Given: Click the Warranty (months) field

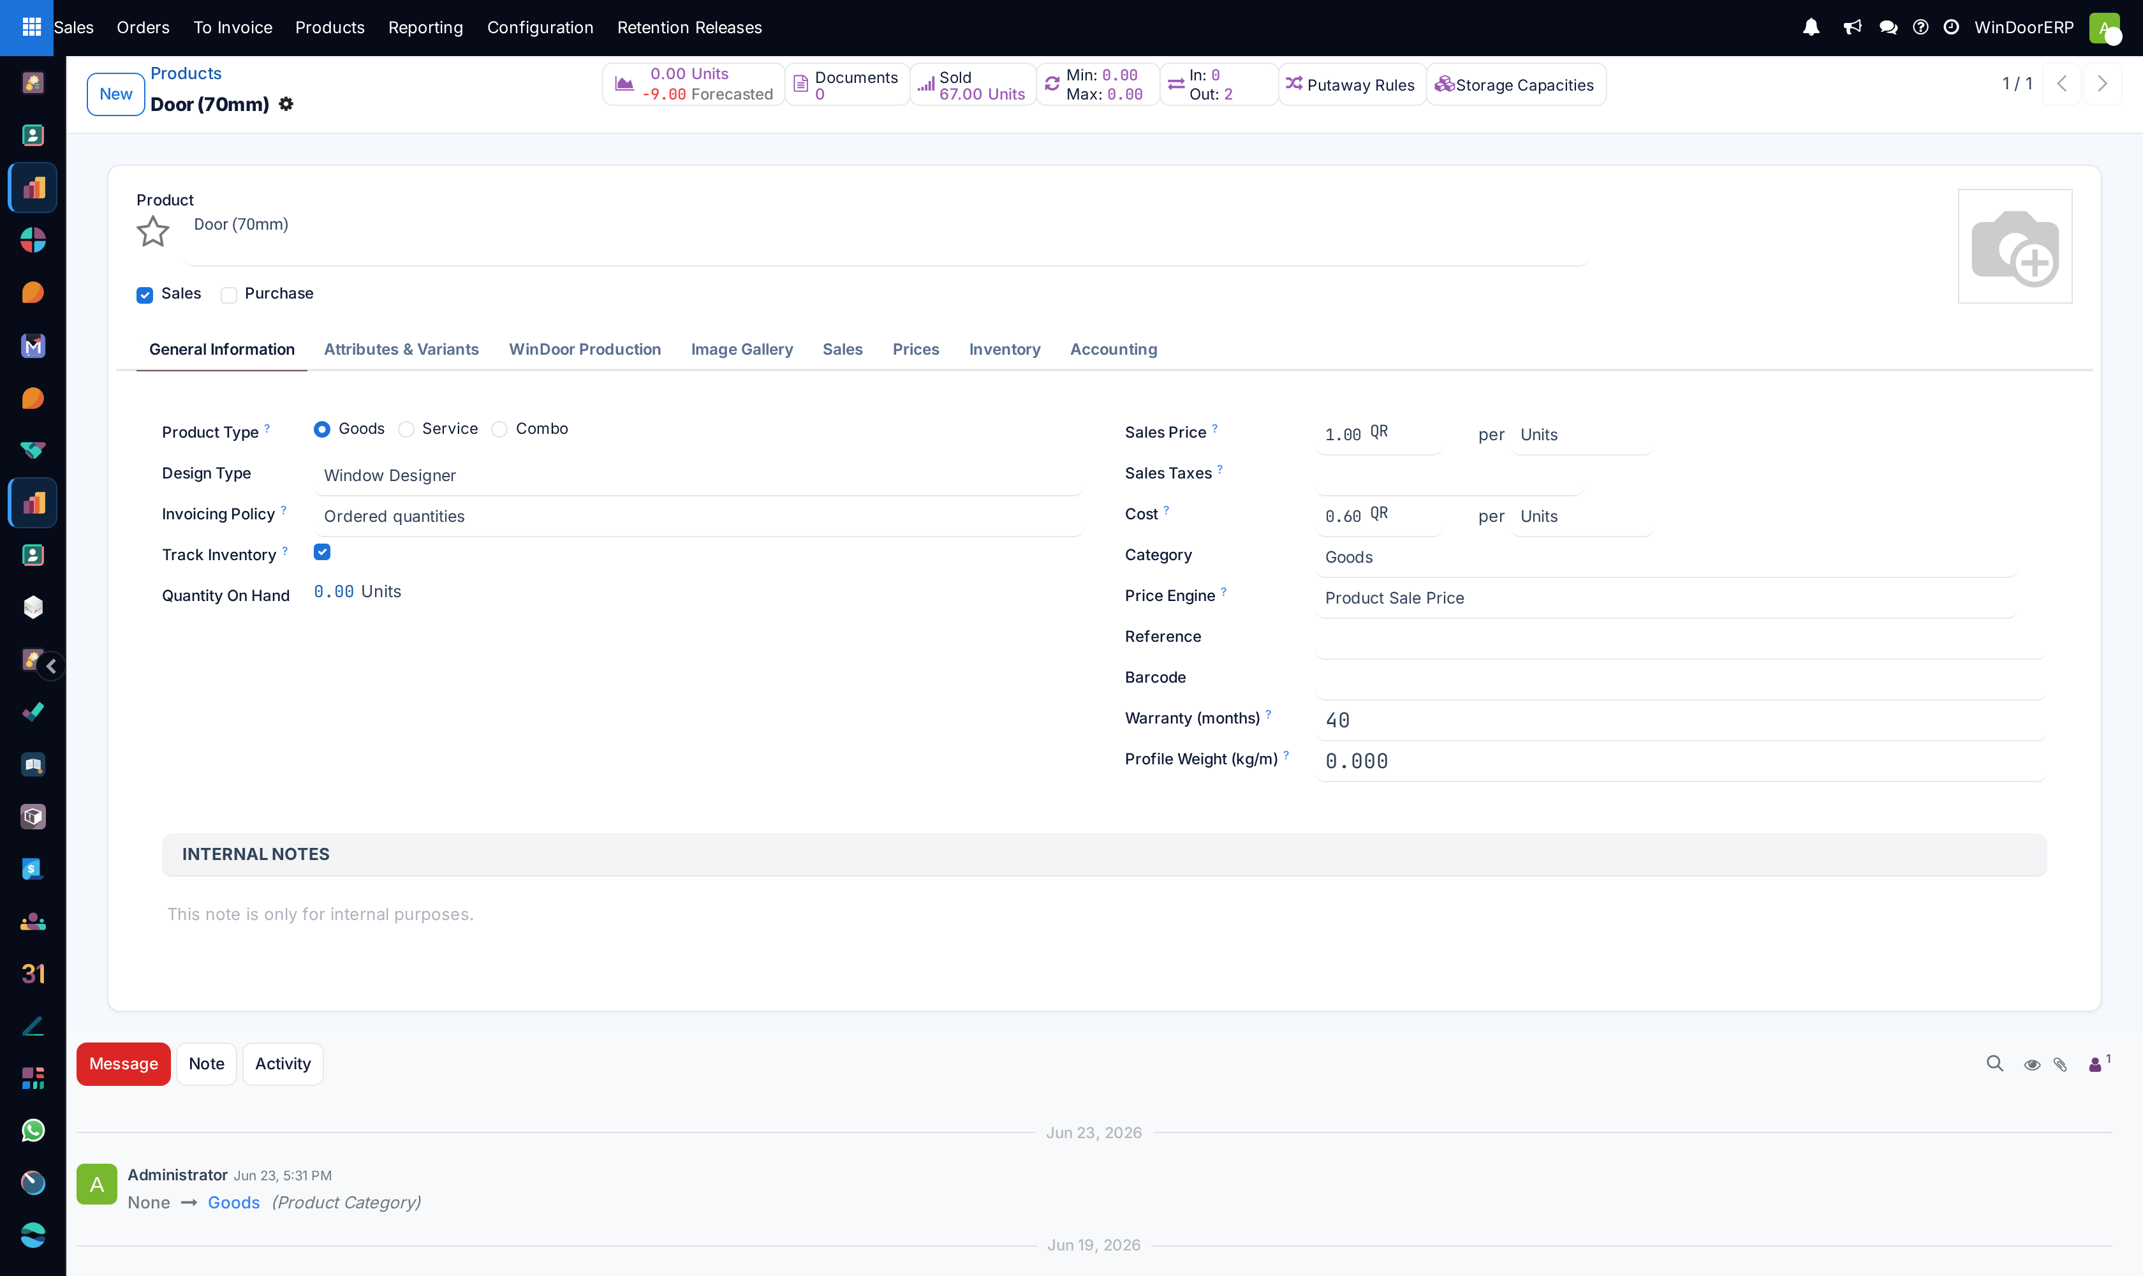Looking at the screenshot, I should point(1680,720).
